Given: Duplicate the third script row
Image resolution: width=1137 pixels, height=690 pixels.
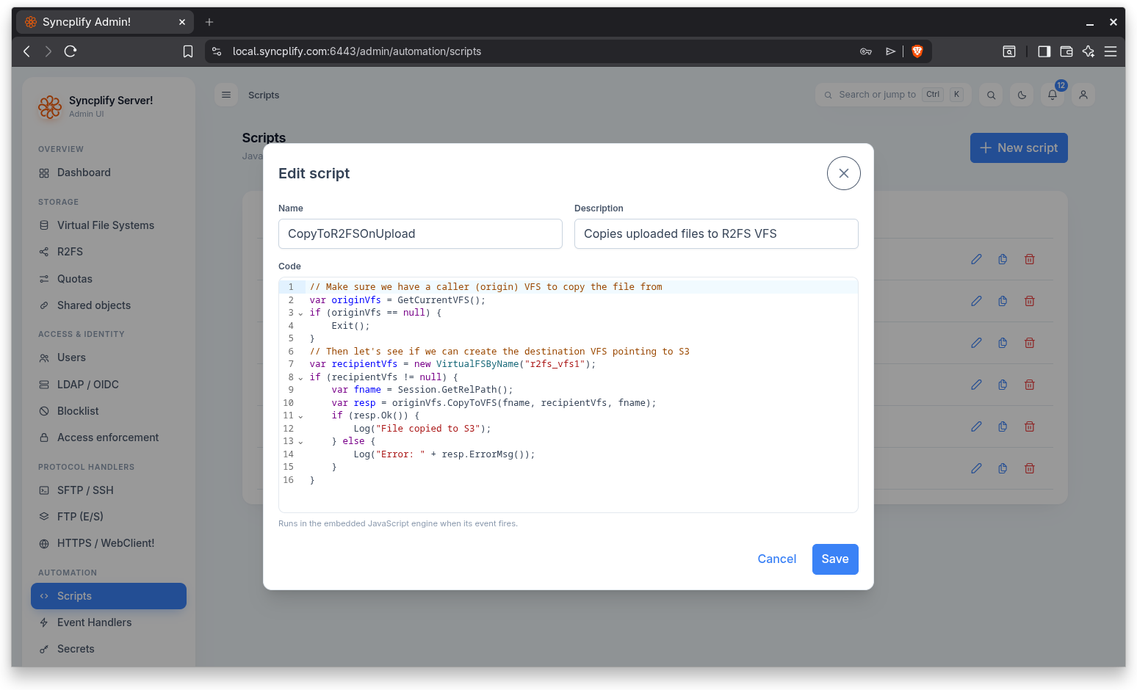Looking at the screenshot, I should 1003,343.
